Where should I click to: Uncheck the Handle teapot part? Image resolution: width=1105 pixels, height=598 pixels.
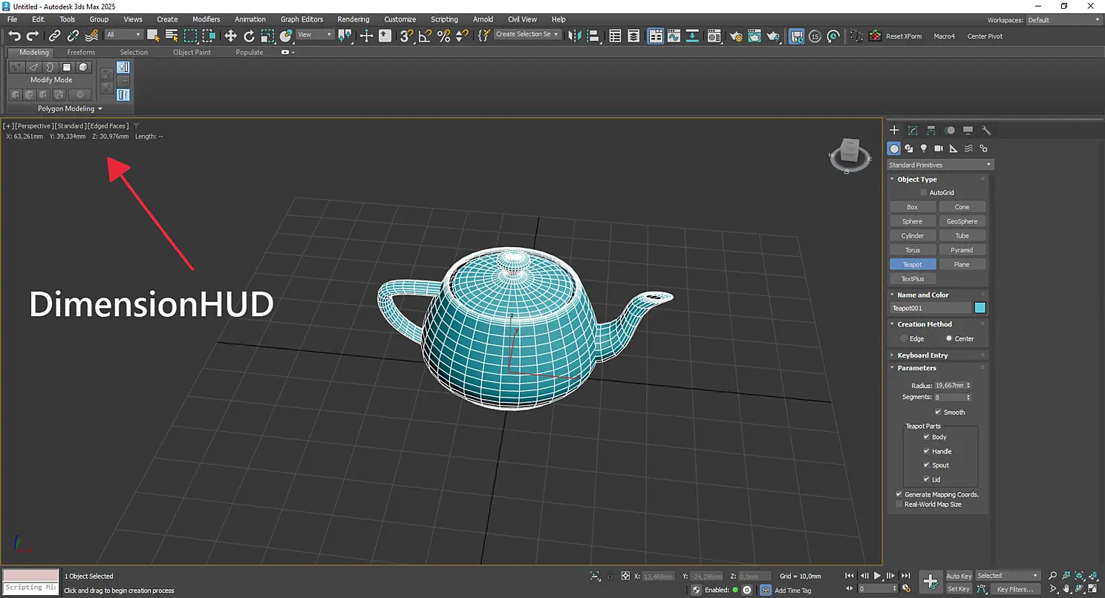pyautogui.click(x=926, y=451)
